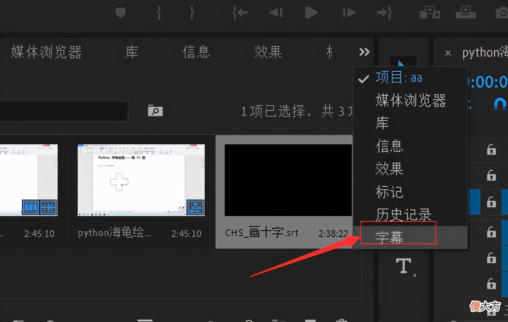Toggle the lock in the blue highlighted track
Image resolution: width=508 pixels, height=322 pixels.
tap(491, 202)
